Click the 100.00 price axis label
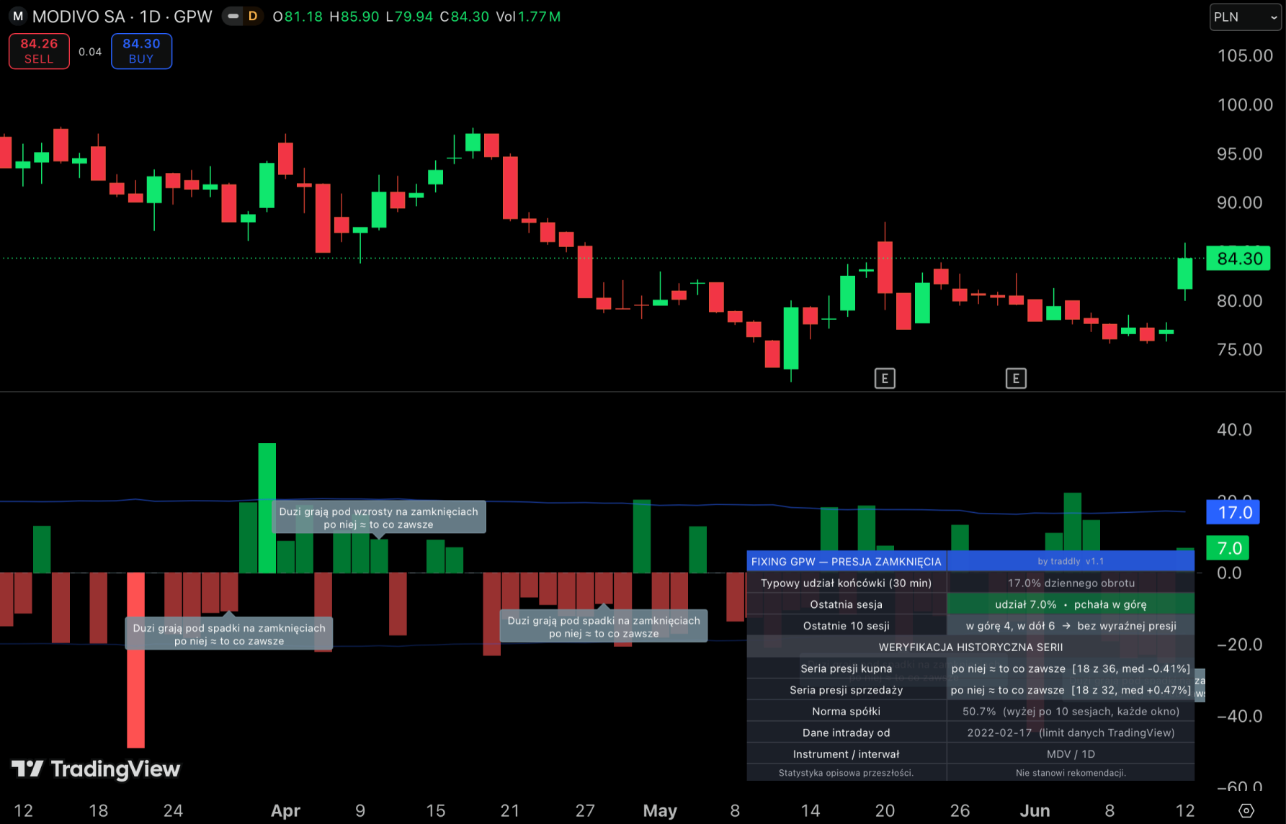Viewport: 1286px width, 824px height. (1245, 105)
